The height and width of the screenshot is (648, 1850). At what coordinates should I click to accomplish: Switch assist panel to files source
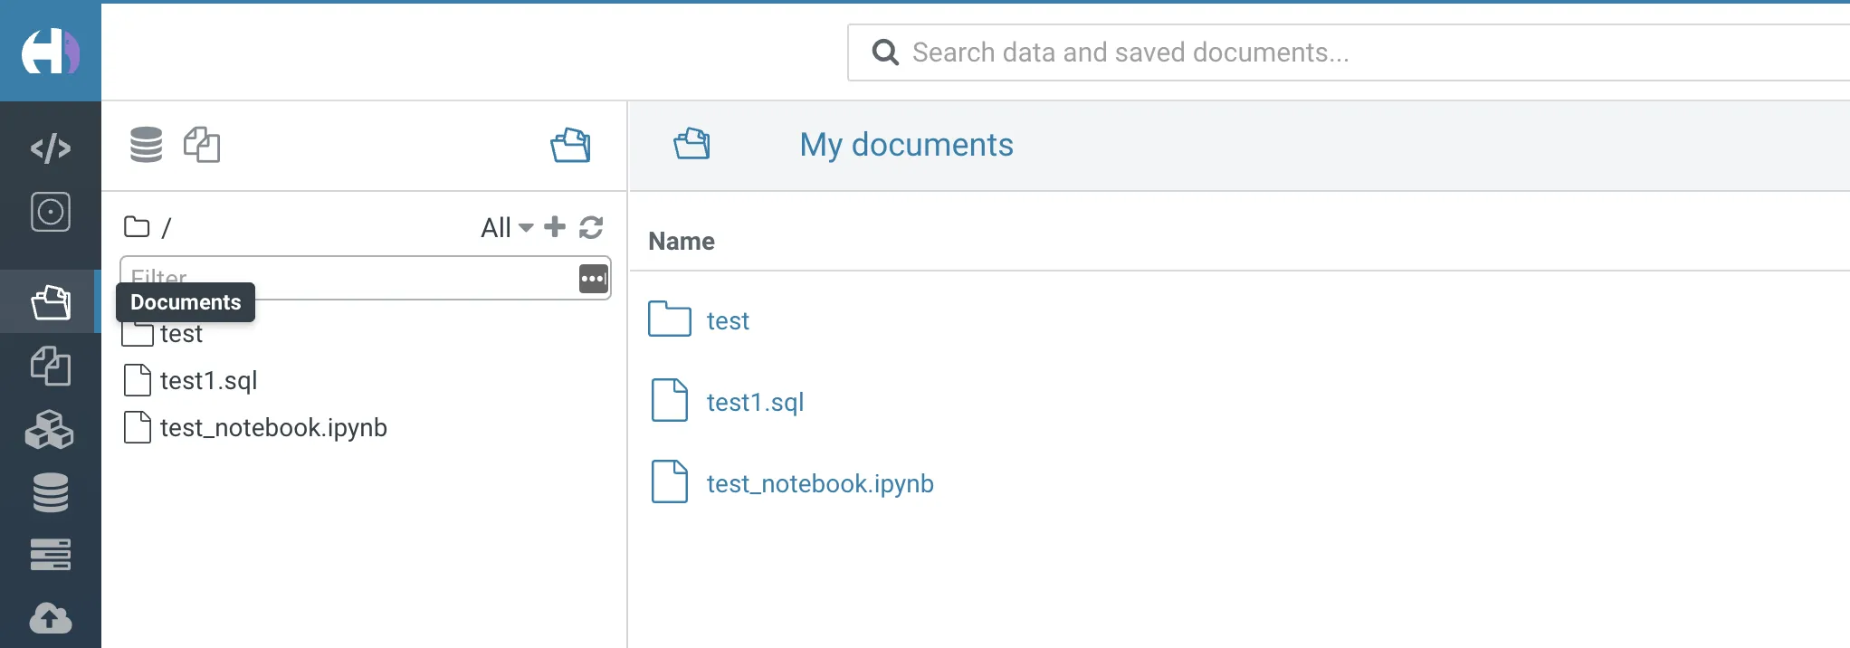pos(202,145)
